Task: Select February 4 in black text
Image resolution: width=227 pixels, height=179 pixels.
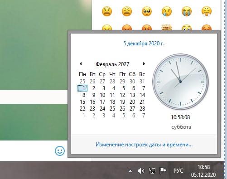Action: click(114, 88)
